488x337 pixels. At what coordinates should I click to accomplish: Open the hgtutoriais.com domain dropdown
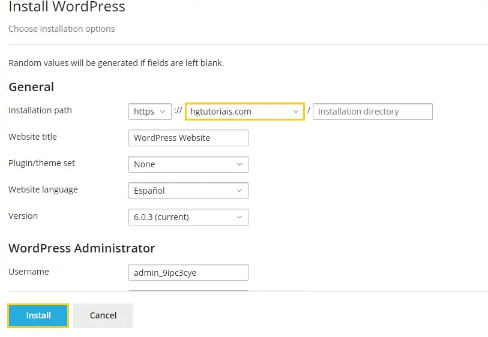pos(245,112)
